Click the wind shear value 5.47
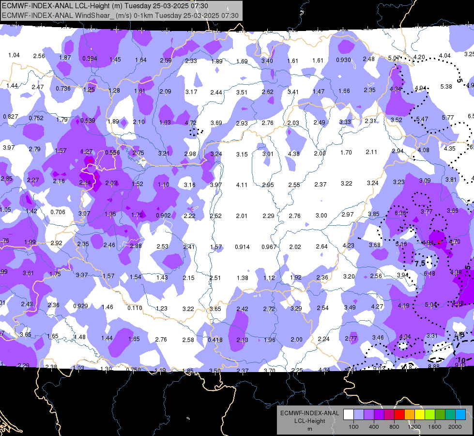474x436 pixels. pos(422,119)
